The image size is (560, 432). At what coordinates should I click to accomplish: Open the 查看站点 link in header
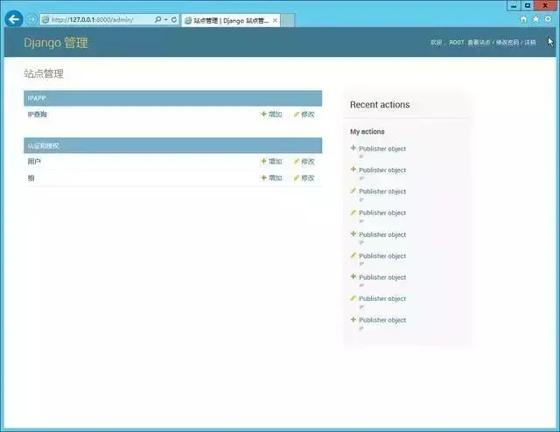[479, 42]
